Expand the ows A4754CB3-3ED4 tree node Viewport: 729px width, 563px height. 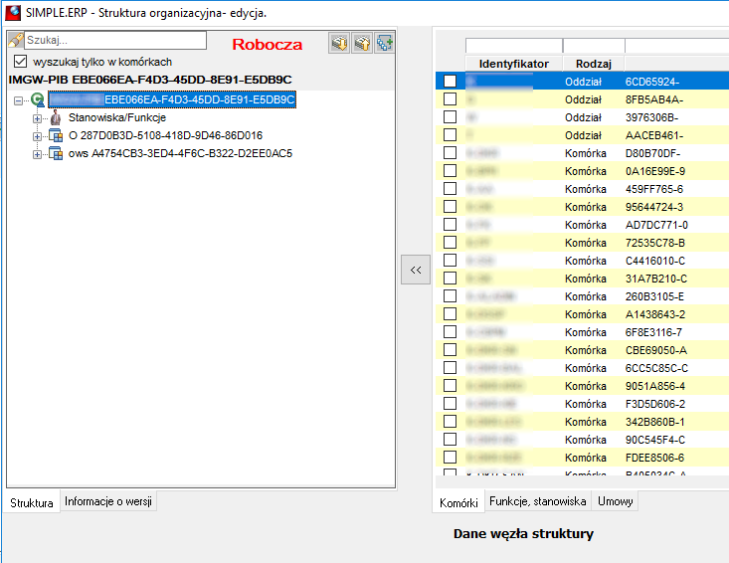(37, 154)
